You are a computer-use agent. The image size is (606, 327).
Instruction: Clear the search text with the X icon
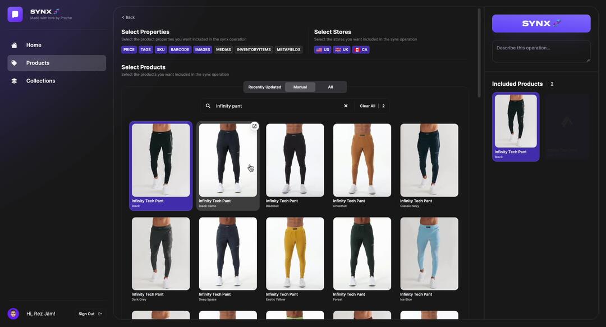[346, 106]
